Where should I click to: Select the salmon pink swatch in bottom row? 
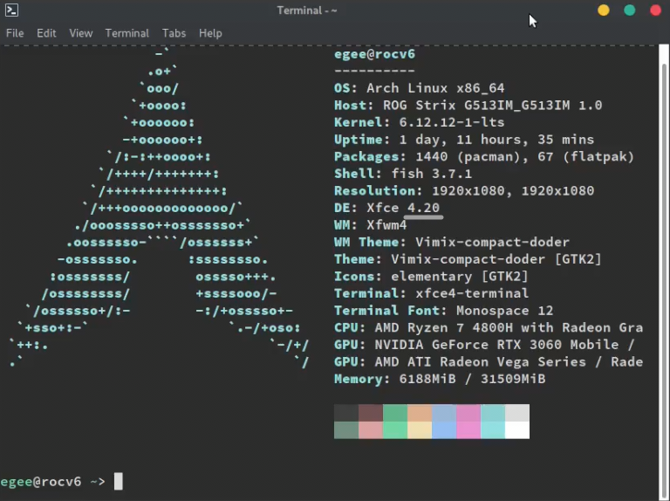[371, 430]
